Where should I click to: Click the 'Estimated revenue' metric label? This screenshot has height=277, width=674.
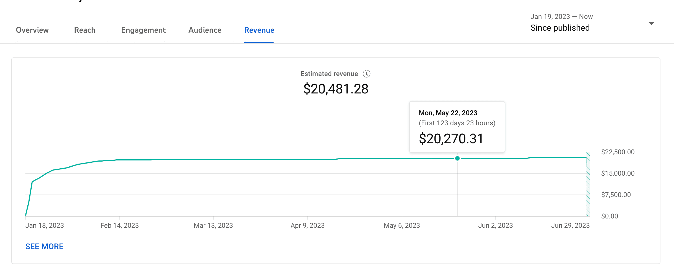point(329,74)
